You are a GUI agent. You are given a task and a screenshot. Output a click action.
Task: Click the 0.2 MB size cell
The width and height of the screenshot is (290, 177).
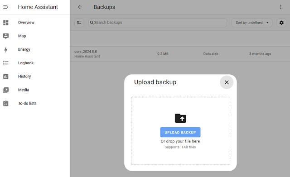point(163,54)
